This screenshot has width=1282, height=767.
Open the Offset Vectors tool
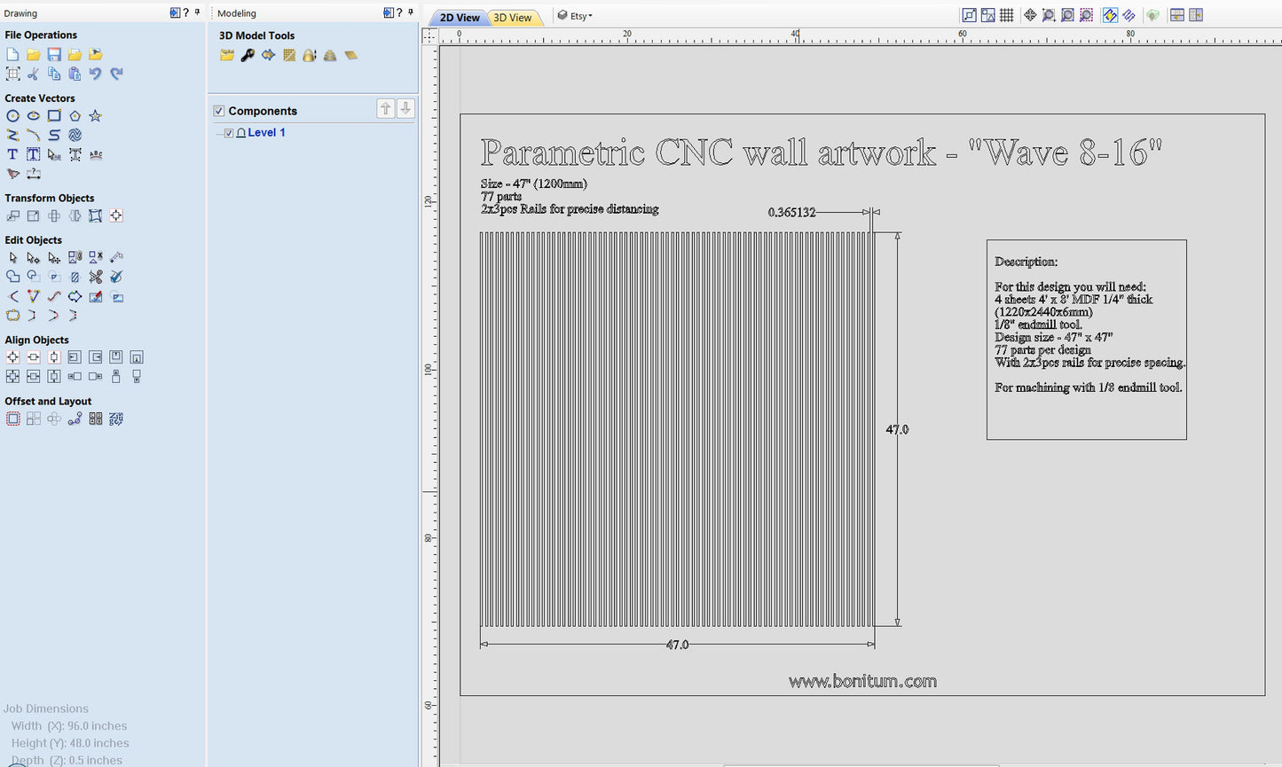[x=12, y=418]
